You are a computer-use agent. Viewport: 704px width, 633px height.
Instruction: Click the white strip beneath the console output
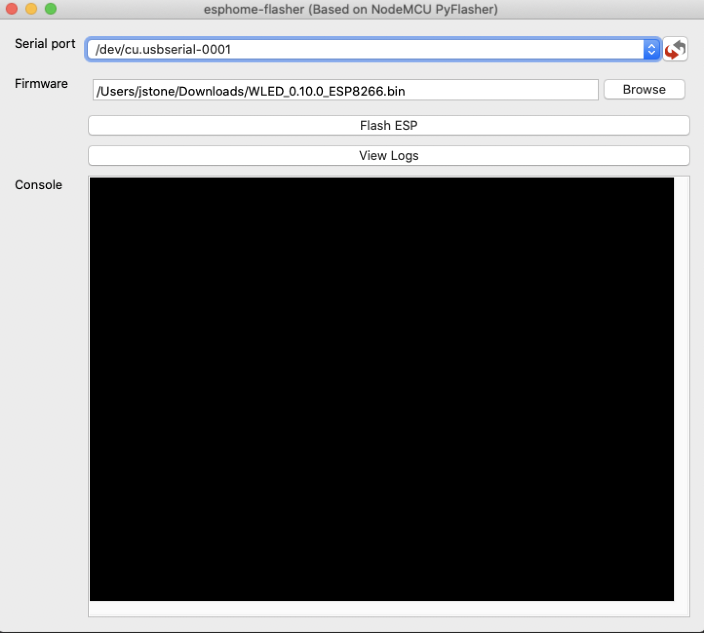click(x=381, y=609)
